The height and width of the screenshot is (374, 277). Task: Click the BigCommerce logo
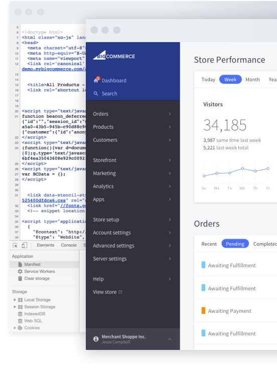[114, 55]
